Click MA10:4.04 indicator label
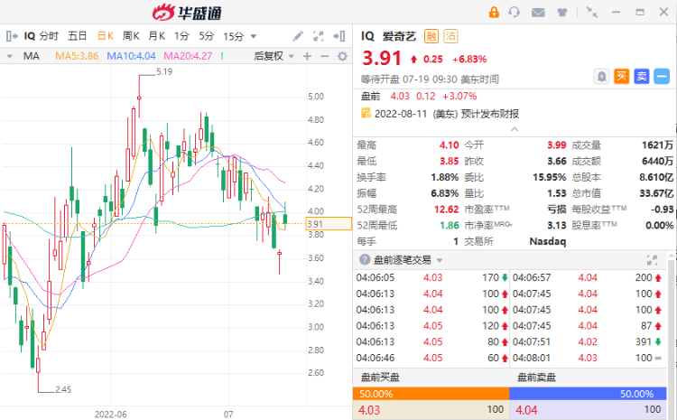Screen dimensions: 677x420 click(131, 56)
